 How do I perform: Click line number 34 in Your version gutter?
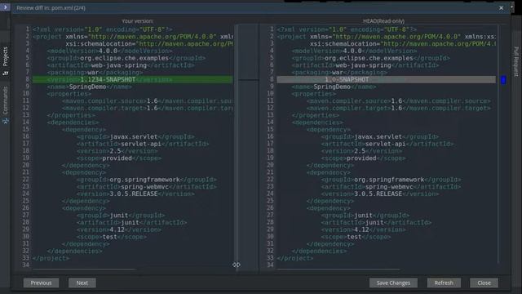pos(25,265)
